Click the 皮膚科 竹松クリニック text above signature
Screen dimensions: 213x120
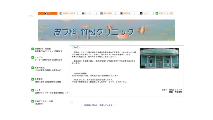pos(172,90)
